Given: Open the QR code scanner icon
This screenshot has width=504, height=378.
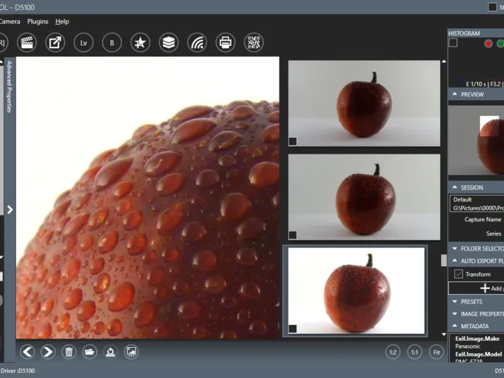Looking at the screenshot, I should coord(254,42).
